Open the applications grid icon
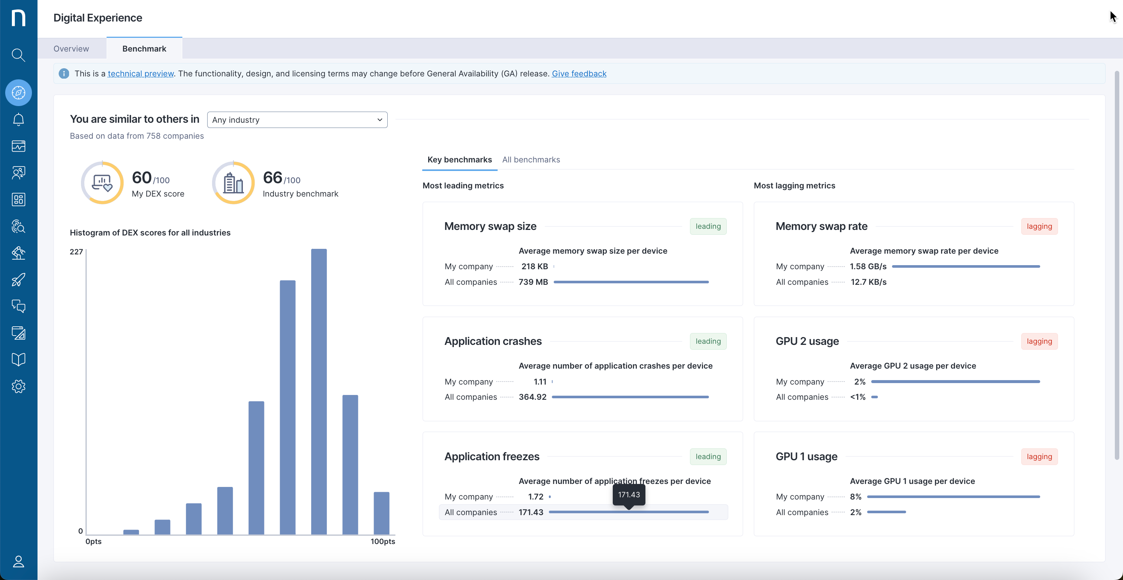Viewport: 1123px width, 580px height. pos(18,200)
